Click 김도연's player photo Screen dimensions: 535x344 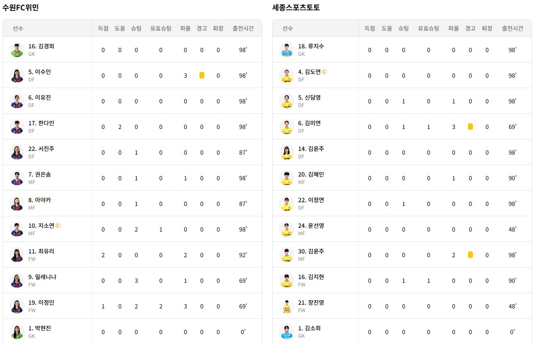click(287, 75)
